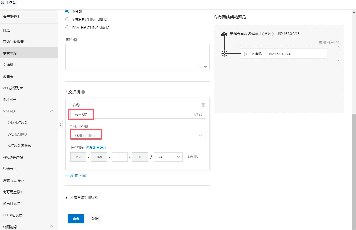
Task: Click the help icon next to 交换机 heading
Action: 83,92
